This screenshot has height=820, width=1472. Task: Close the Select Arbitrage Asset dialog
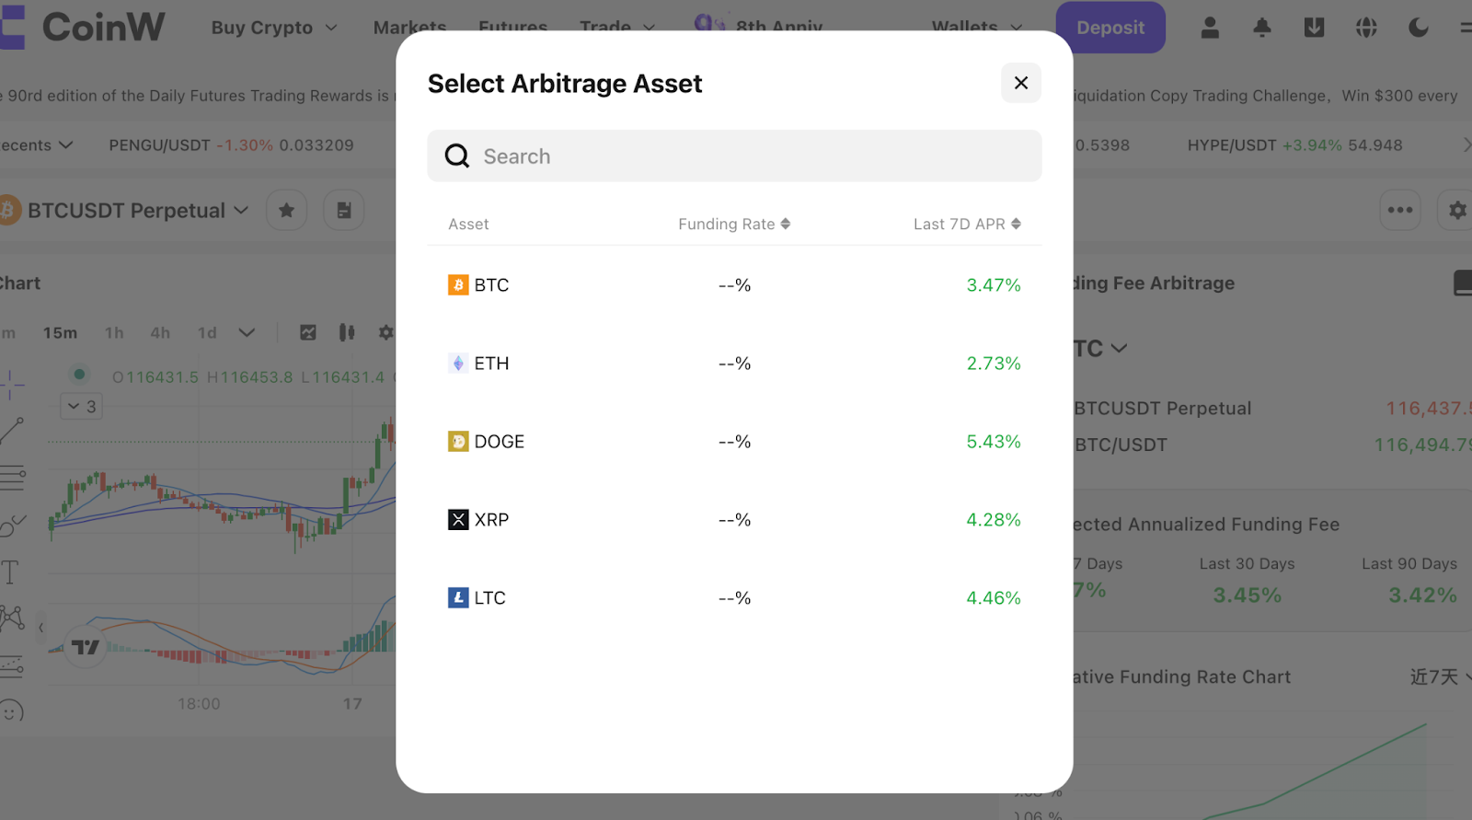pyautogui.click(x=1020, y=83)
